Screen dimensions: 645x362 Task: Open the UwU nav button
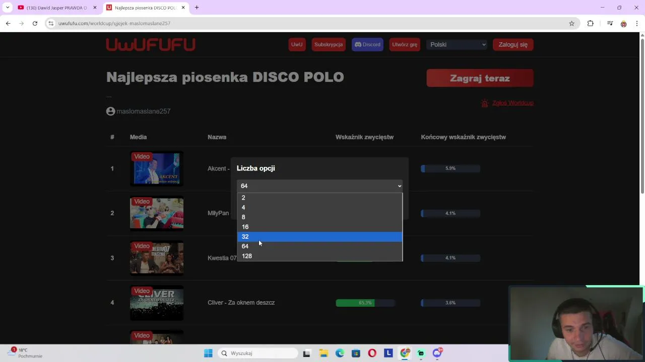point(297,45)
